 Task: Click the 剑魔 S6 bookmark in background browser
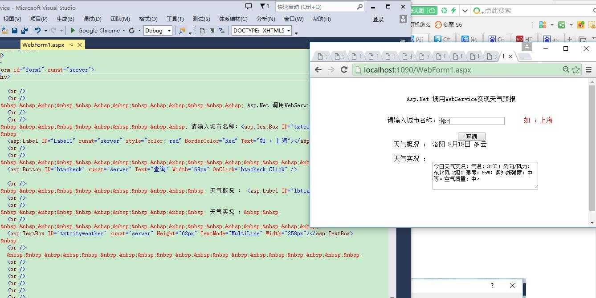click(x=449, y=25)
